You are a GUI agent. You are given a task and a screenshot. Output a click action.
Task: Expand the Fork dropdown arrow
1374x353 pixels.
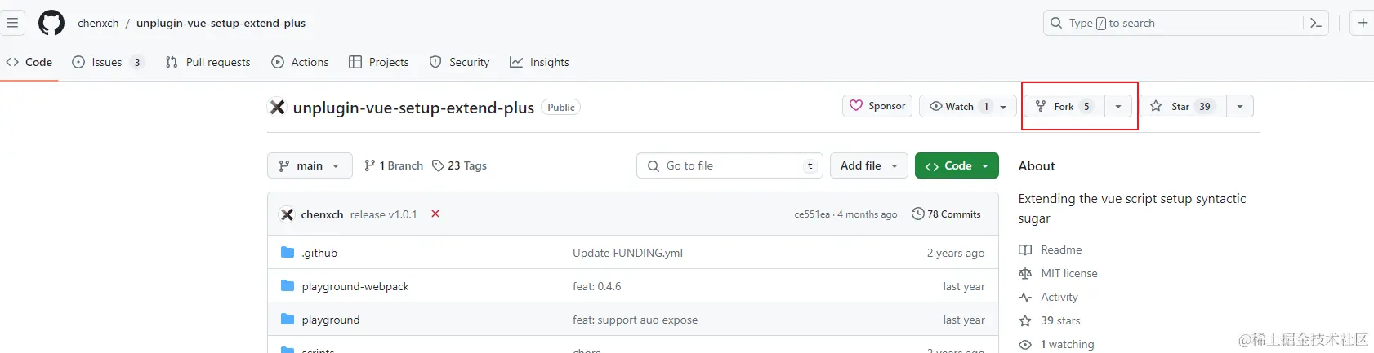click(1118, 106)
